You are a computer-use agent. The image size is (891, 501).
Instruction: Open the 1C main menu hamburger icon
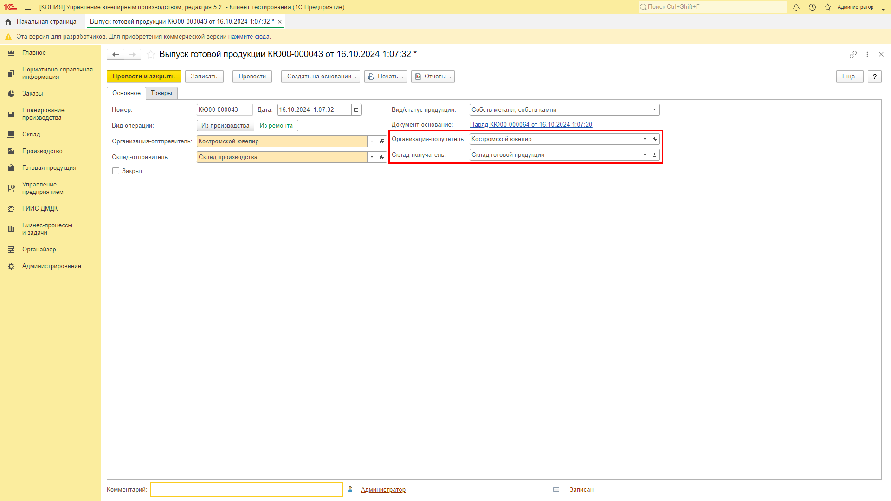28,7
